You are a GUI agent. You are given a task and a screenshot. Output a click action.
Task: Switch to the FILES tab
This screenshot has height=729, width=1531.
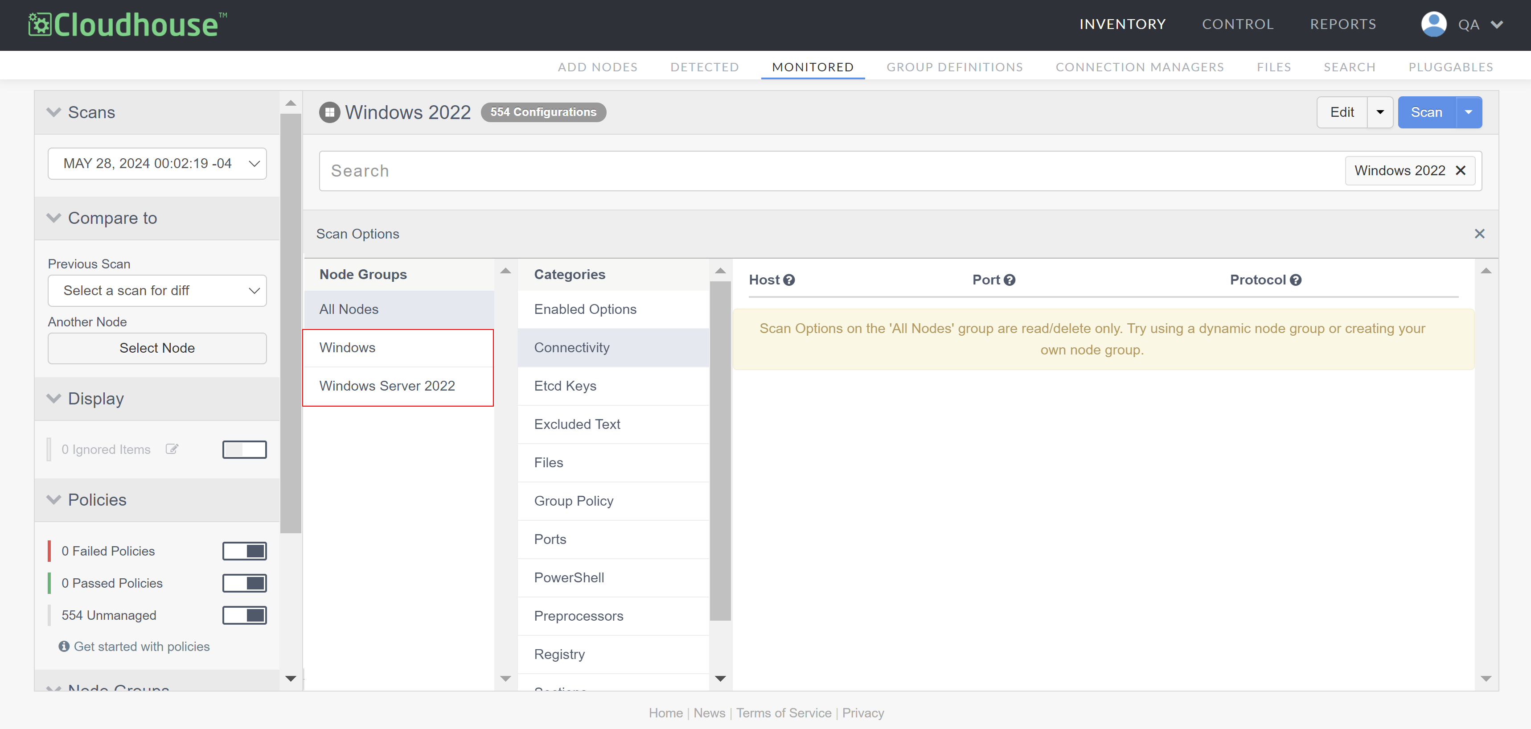click(1274, 67)
